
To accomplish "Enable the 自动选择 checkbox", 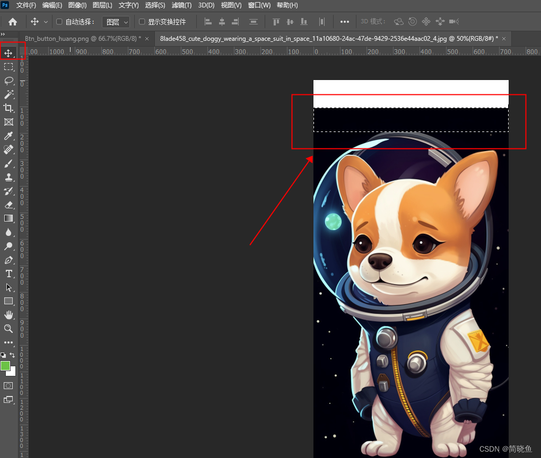I will 59,22.
